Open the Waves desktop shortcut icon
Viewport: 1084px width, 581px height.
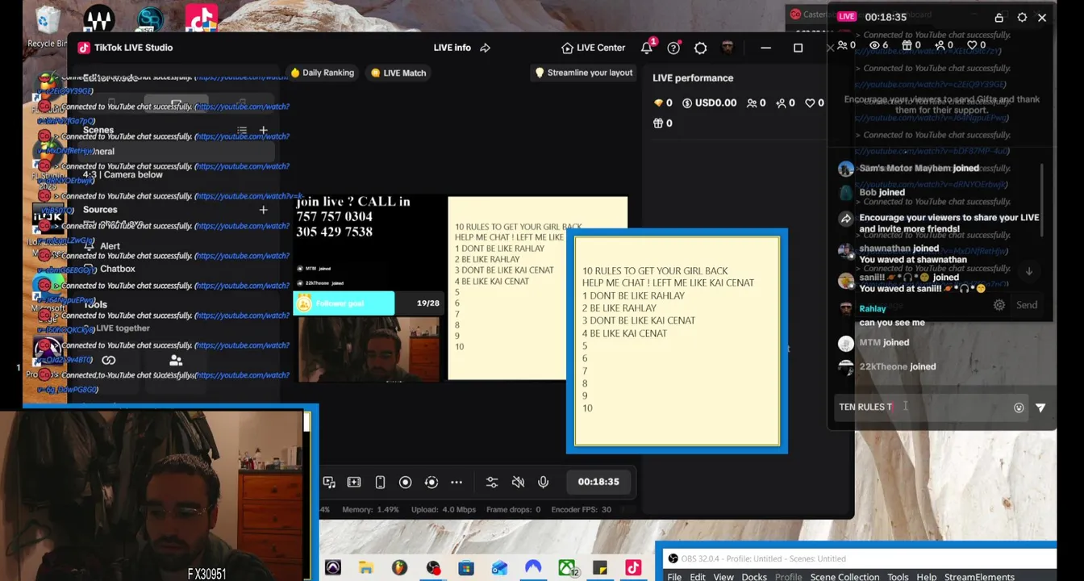click(99, 19)
